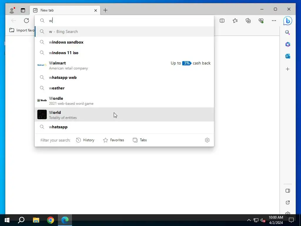Click the Walmart logo thumbnail

42,65
